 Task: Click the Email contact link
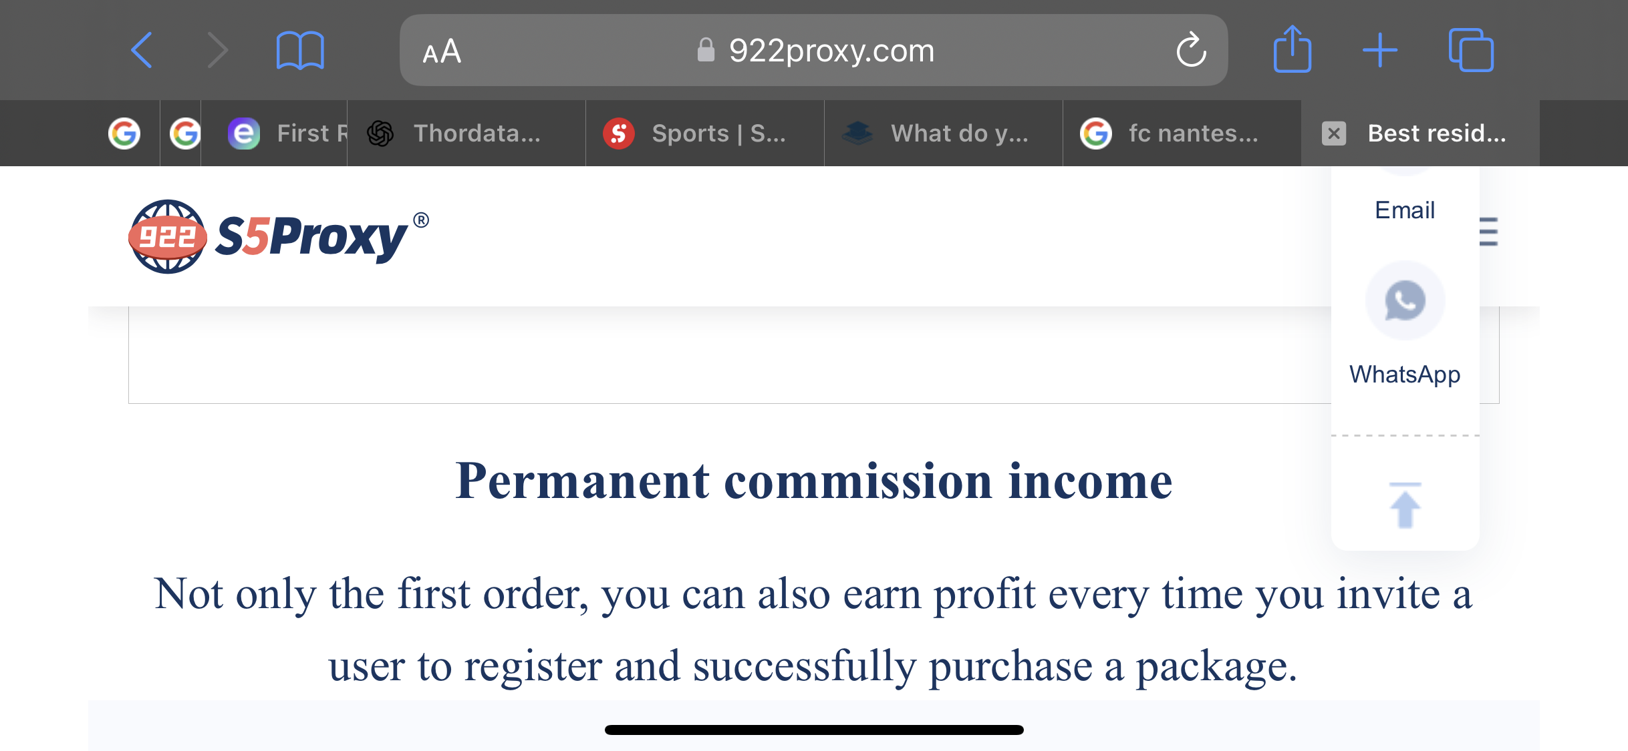(1405, 210)
